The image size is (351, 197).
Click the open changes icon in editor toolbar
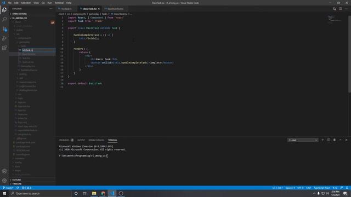coord(335,9)
